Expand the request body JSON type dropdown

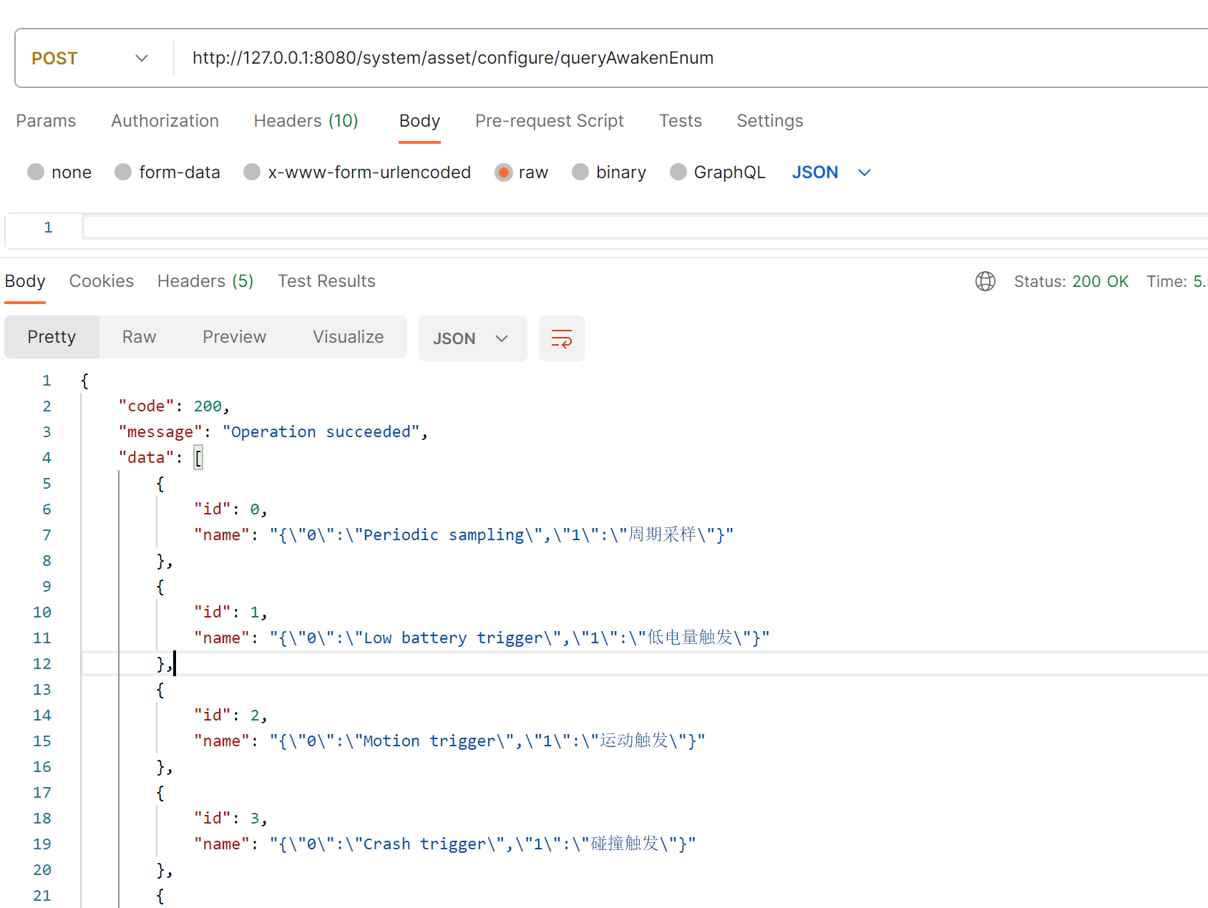[x=831, y=172]
